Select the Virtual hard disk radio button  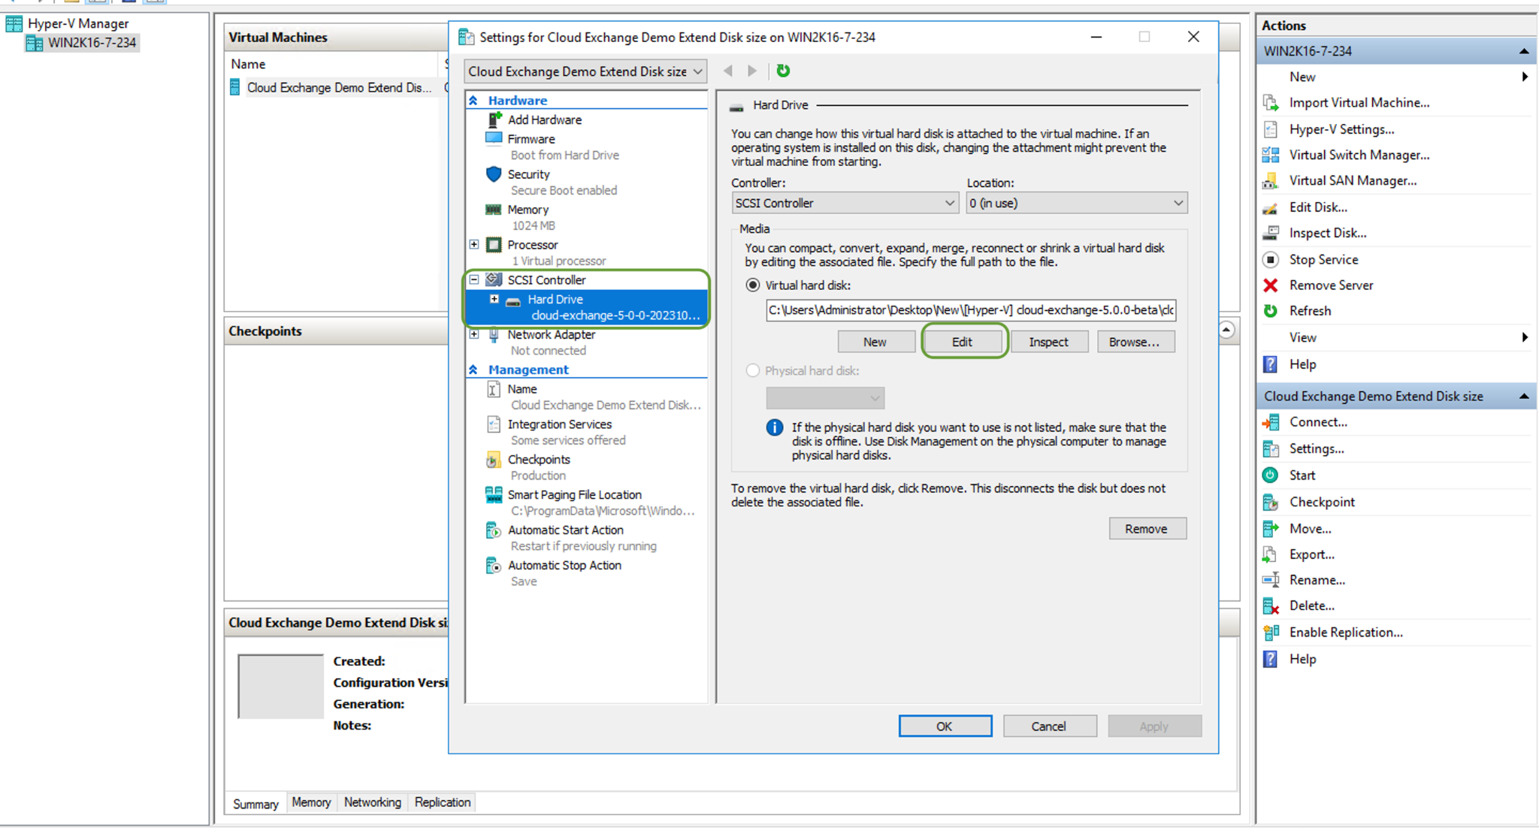click(752, 286)
